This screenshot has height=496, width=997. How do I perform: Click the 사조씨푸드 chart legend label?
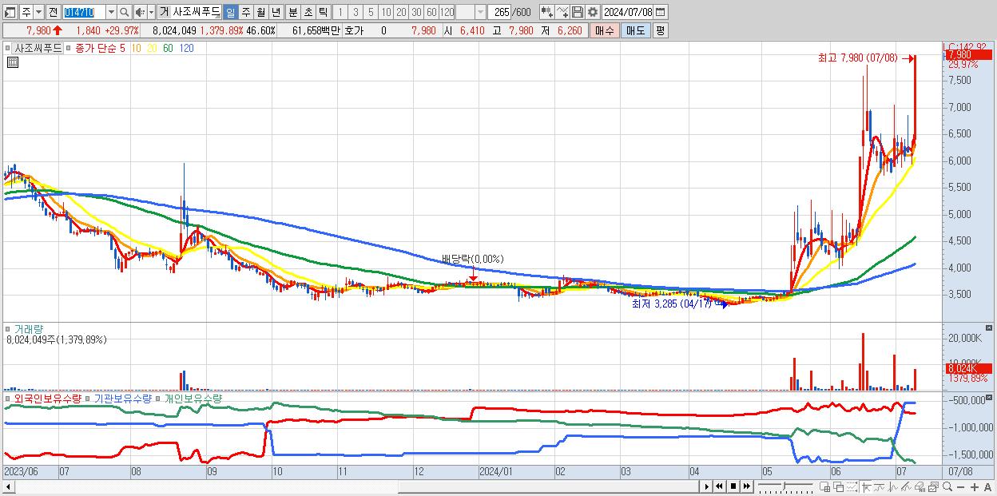click(x=38, y=48)
